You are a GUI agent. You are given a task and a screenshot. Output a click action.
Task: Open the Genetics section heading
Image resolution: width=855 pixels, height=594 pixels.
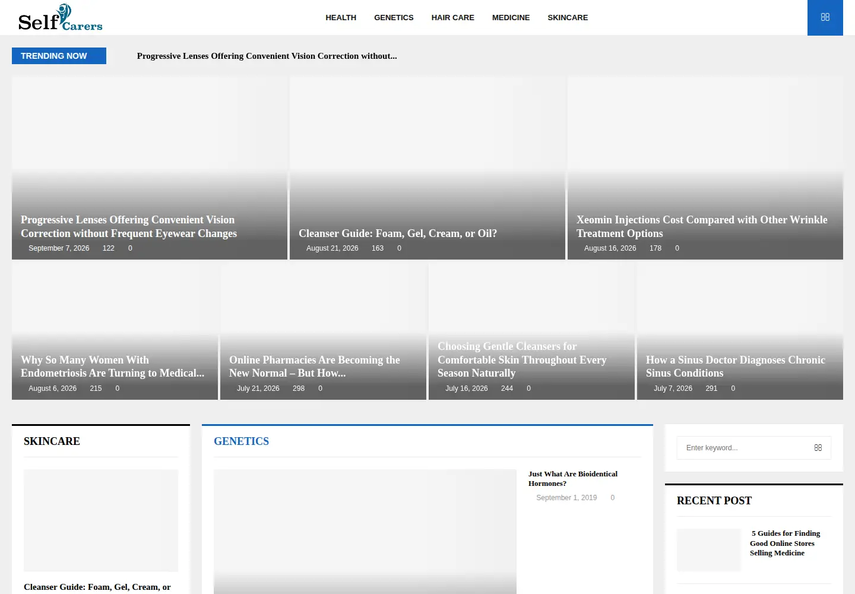pyautogui.click(x=241, y=441)
